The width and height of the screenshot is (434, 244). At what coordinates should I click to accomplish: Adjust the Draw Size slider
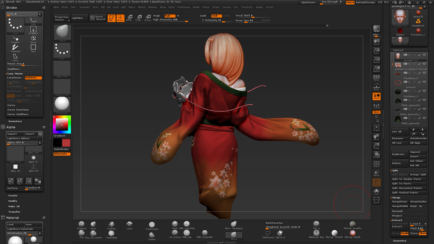pyautogui.click(x=253, y=20)
